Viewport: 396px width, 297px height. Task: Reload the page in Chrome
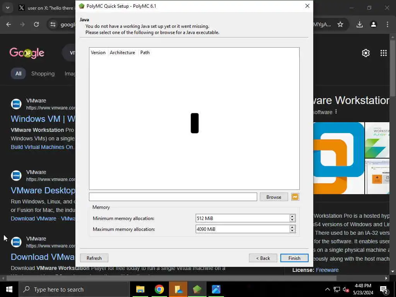point(36,24)
